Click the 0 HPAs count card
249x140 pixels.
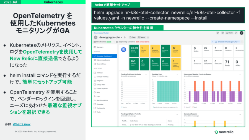[238, 64]
